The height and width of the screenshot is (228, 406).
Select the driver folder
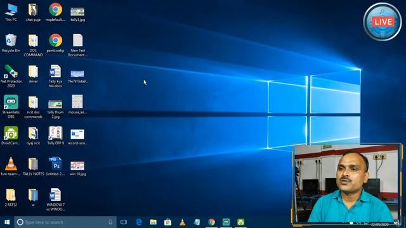coord(33,74)
